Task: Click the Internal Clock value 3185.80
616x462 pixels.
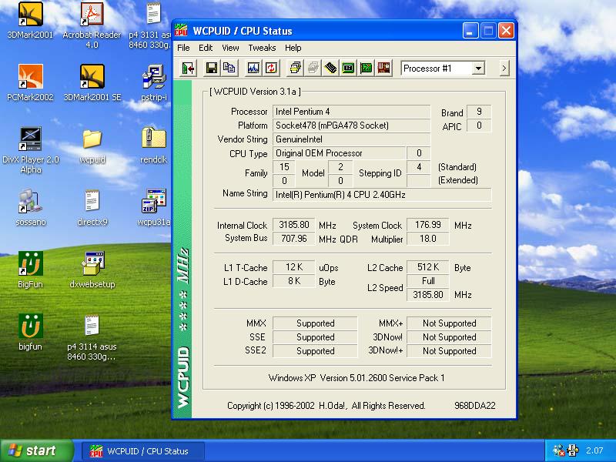Action: [294, 225]
